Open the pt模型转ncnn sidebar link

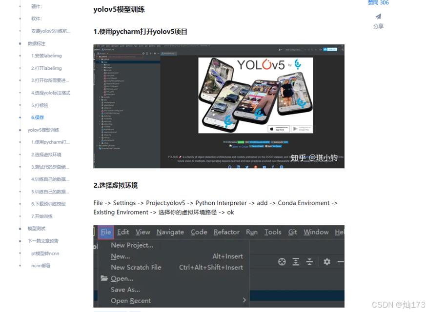pos(44,253)
